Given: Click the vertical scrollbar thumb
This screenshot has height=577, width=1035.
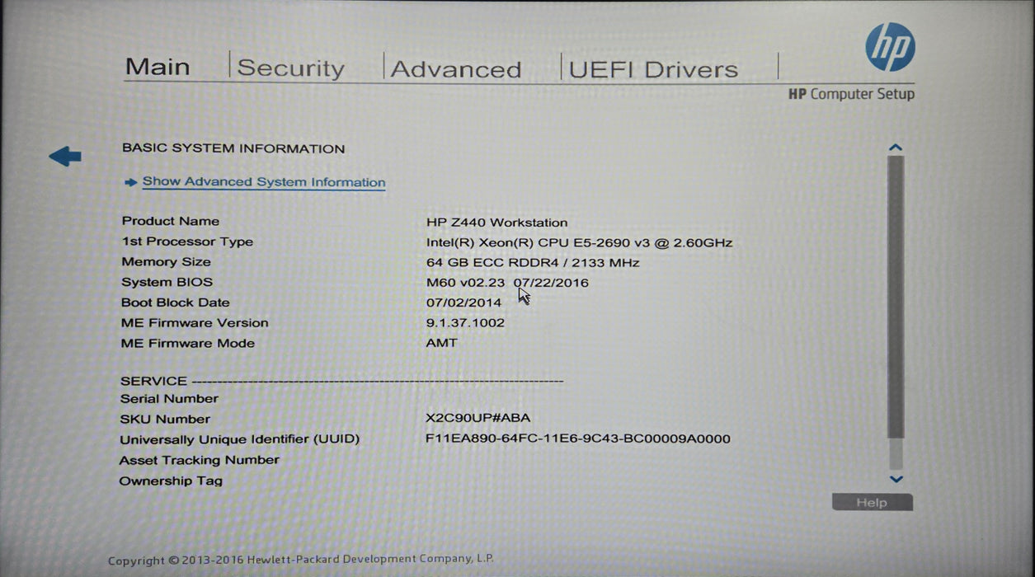Looking at the screenshot, I should [896, 297].
